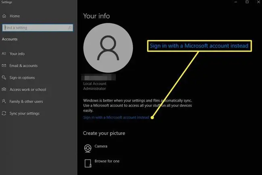Click the small Sign in with a Microsoft account instead link
Screen dimensions: 262x175
point(116,117)
